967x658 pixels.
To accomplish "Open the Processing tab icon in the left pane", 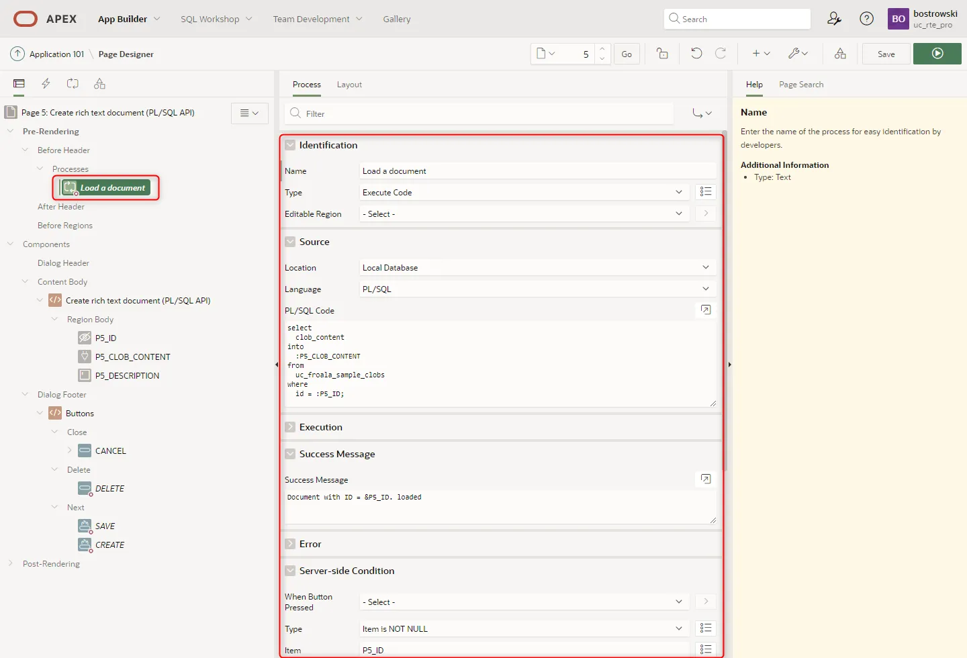I will [73, 84].
